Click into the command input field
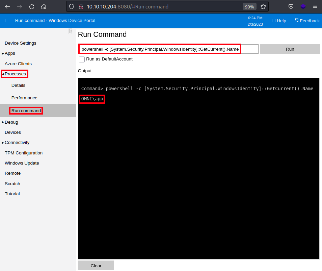 pos(168,49)
